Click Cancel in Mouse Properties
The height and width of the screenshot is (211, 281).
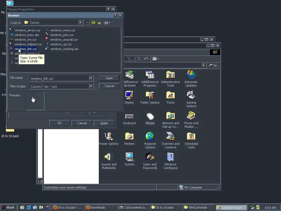82,123
